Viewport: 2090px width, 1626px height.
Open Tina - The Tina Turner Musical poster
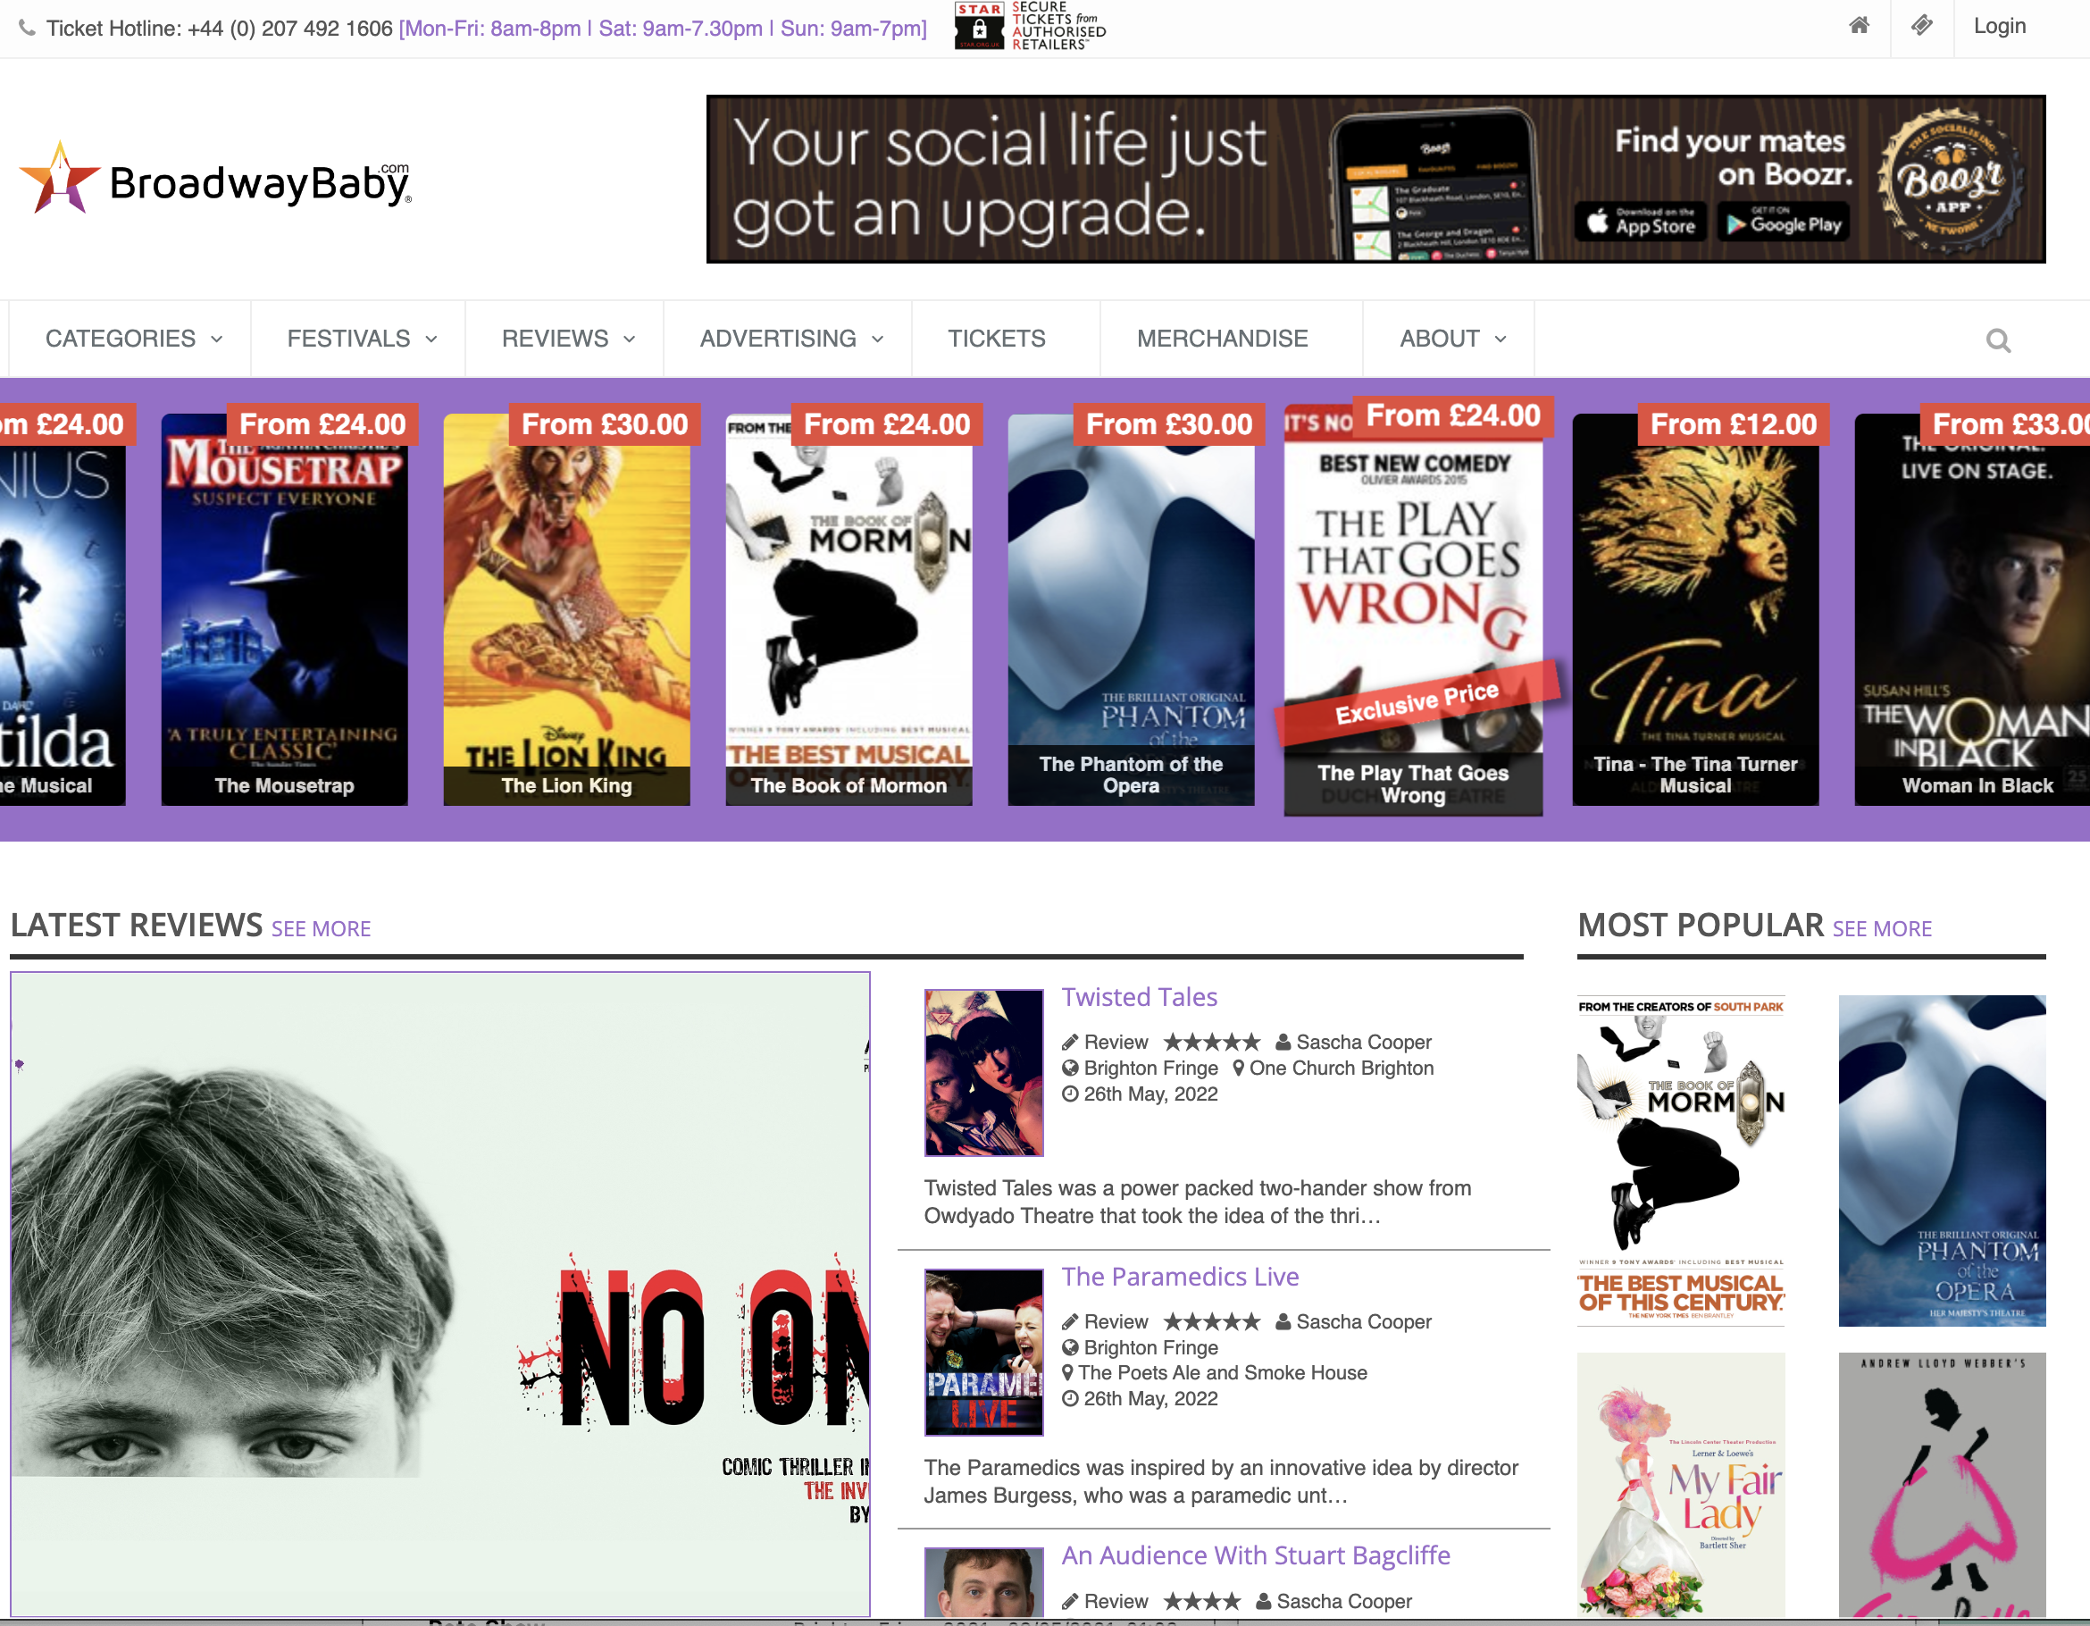[x=1696, y=609]
